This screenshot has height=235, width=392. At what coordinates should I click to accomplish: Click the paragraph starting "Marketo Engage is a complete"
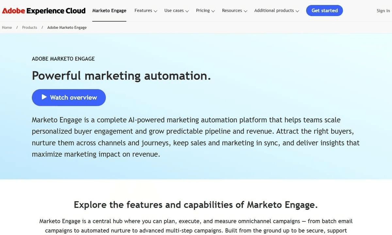[x=196, y=137]
